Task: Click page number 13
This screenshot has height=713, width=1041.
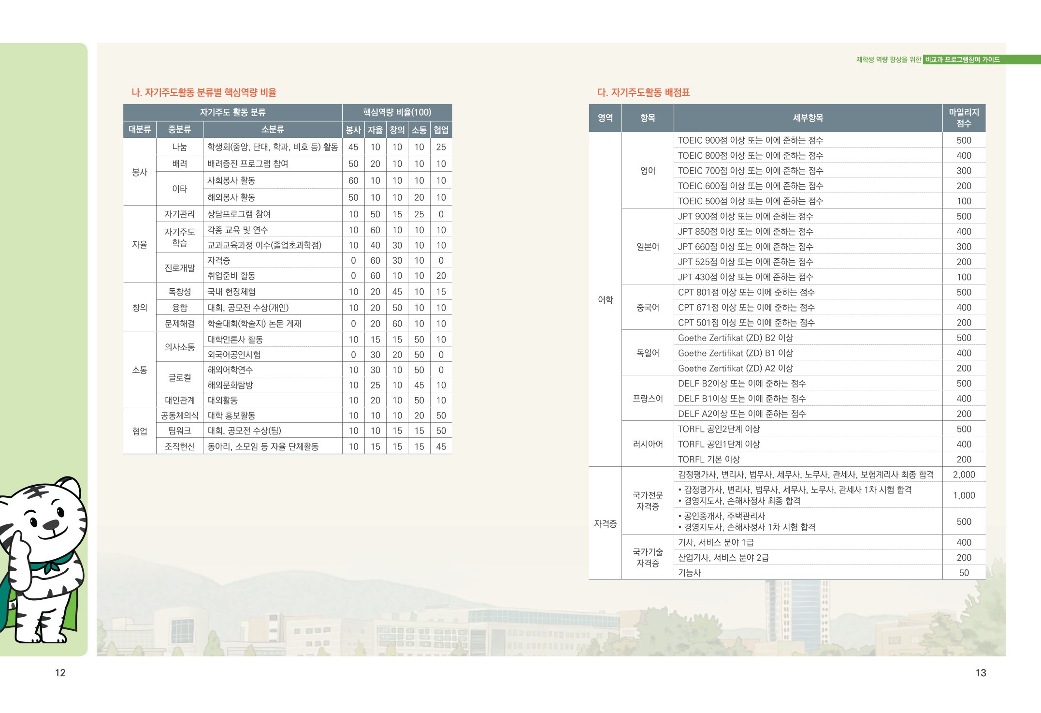Action: point(981,673)
